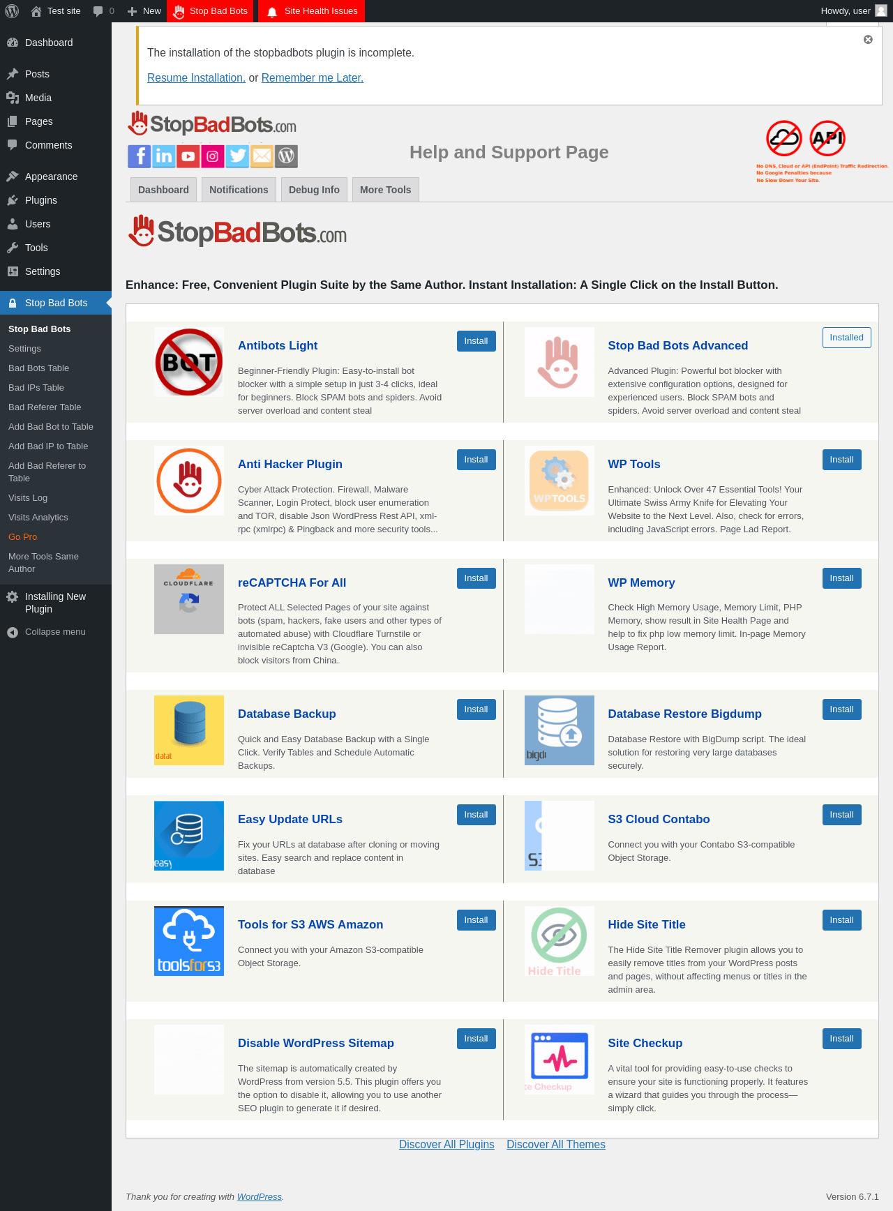Viewport: 893px width, 1211px height.
Task: Switch to the More Tools tab
Action: [386, 190]
